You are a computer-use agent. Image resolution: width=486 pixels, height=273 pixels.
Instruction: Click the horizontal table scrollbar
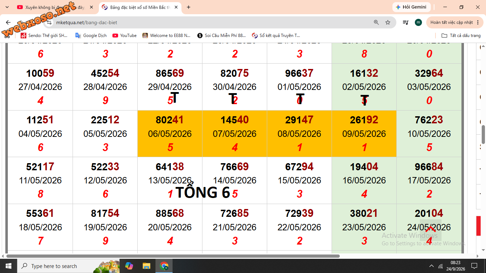[173, 256]
